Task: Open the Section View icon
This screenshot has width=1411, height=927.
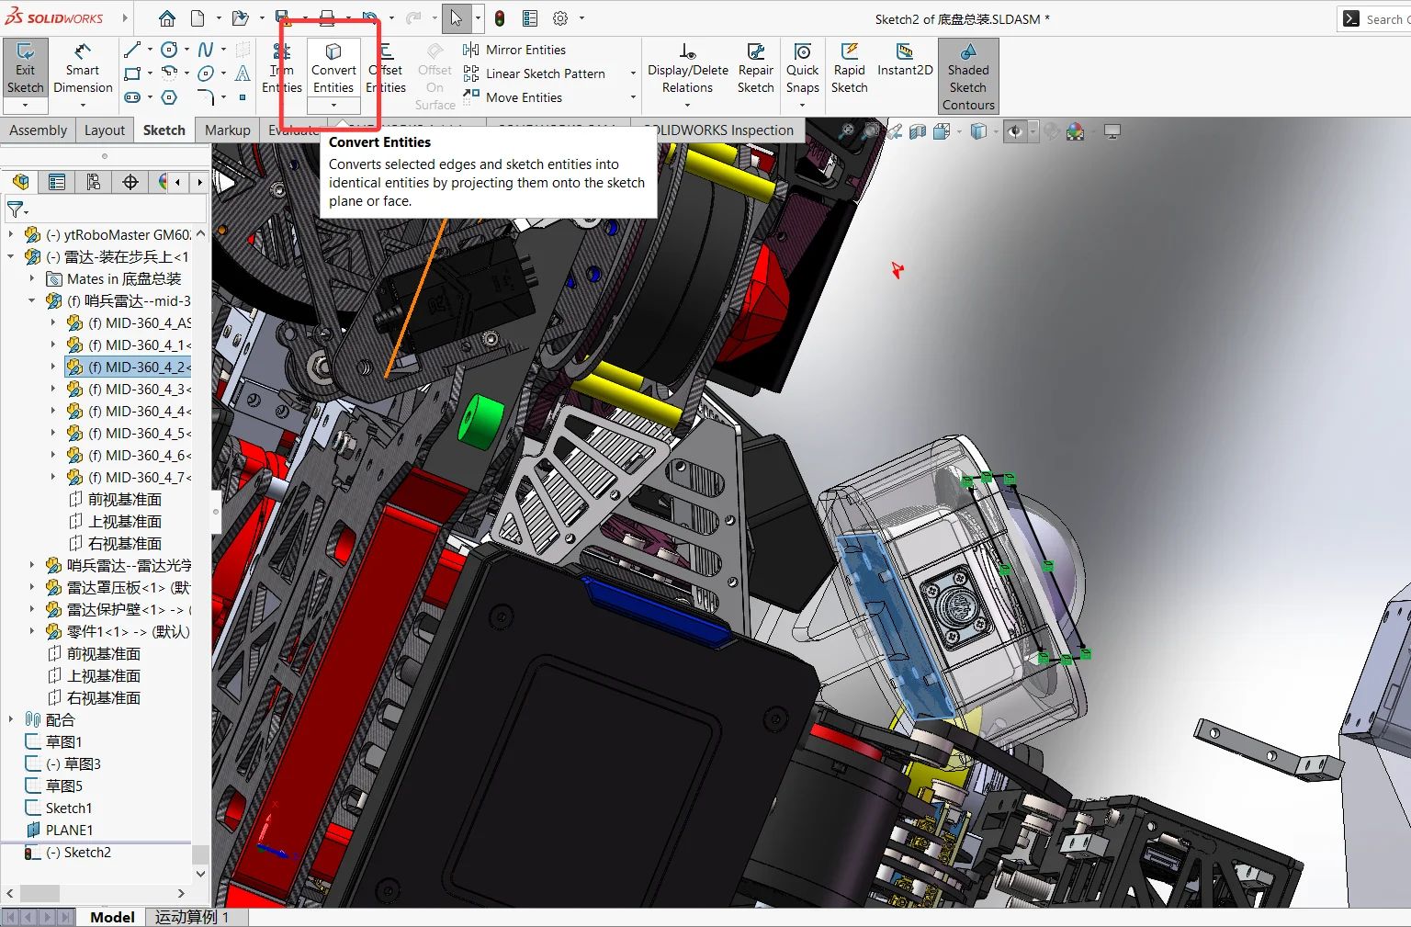Action: coord(917,131)
